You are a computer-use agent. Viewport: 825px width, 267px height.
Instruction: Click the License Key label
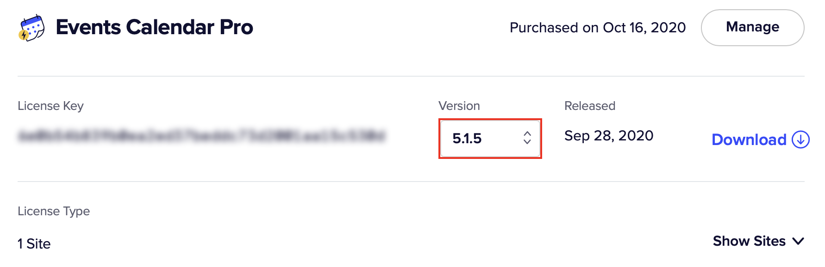pyautogui.click(x=50, y=106)
